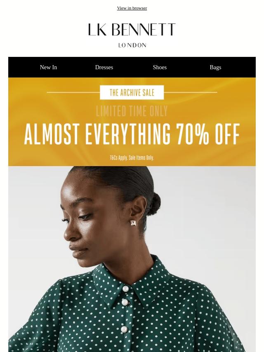Open the View in browser link
This screenshot has height=352, width=264.
click(x=132, y=8)
